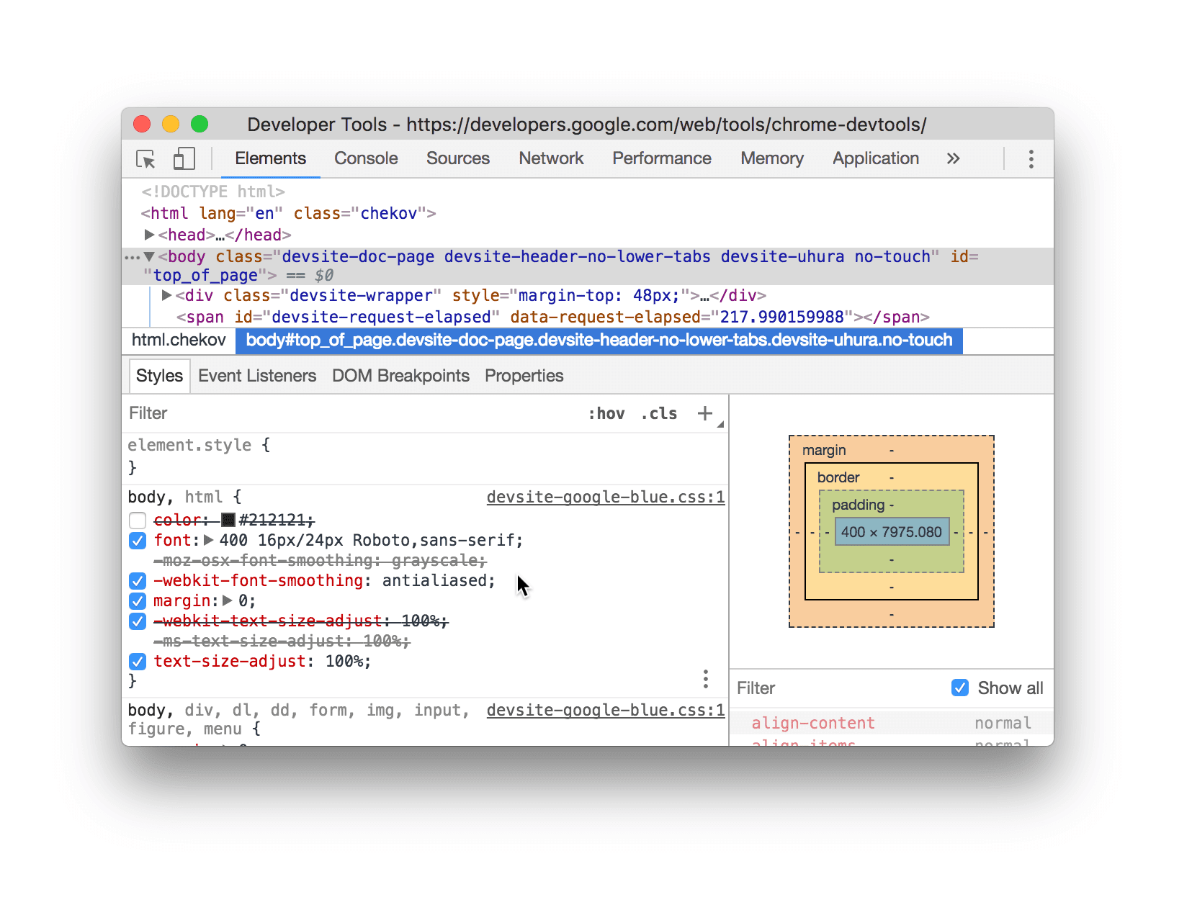Open the style rule three-dot options

click(705, 679)
